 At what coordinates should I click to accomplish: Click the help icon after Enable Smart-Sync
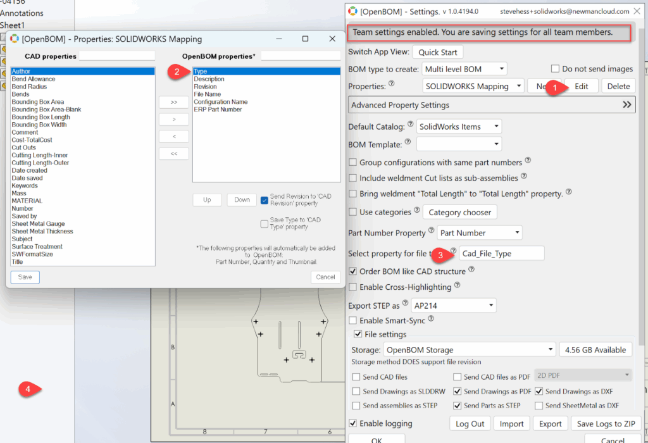point(431,319)
